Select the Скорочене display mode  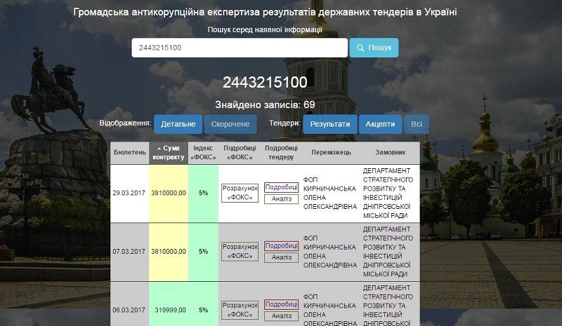click(230, 124)
